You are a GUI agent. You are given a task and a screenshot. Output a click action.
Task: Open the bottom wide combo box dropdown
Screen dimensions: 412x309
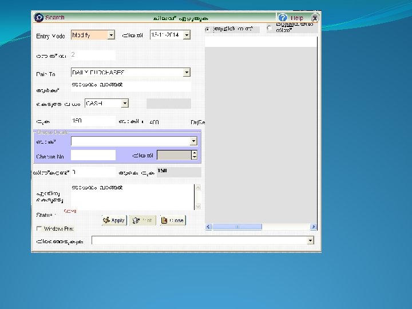(x=311, y=240)
